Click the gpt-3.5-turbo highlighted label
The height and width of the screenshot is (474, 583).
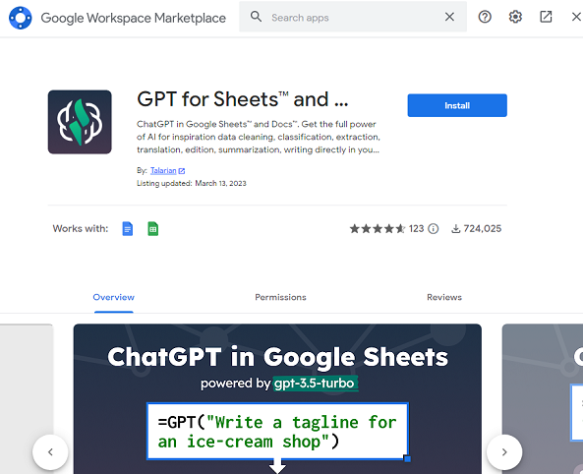(x=316, y=384)
